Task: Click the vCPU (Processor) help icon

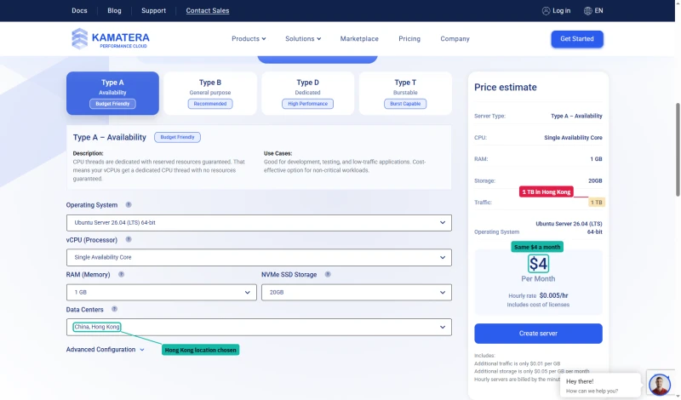Action: coord(129,239)
